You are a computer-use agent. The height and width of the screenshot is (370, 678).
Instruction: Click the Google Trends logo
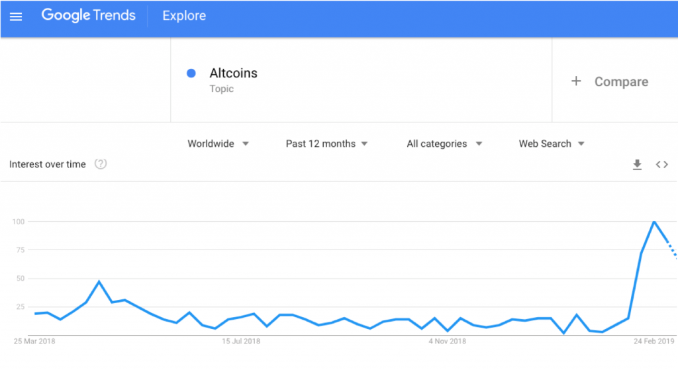tap(89, 16)
